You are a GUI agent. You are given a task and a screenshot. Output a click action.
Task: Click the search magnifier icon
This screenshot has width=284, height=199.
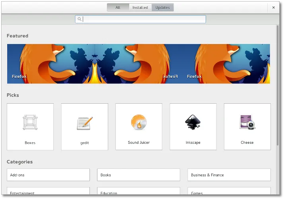tap(80, 19)
